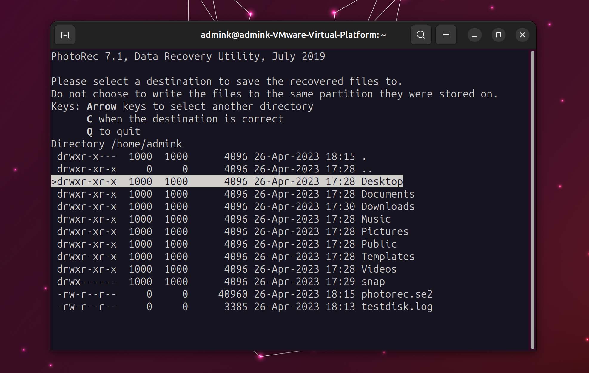Close the terminal window

(x=522, y=35)
